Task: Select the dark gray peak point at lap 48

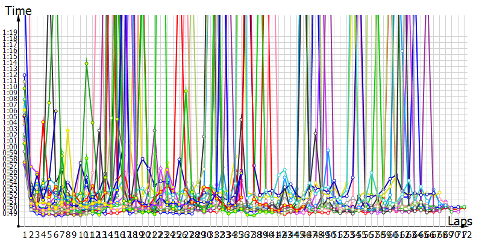Action: (x=316, y=133)
